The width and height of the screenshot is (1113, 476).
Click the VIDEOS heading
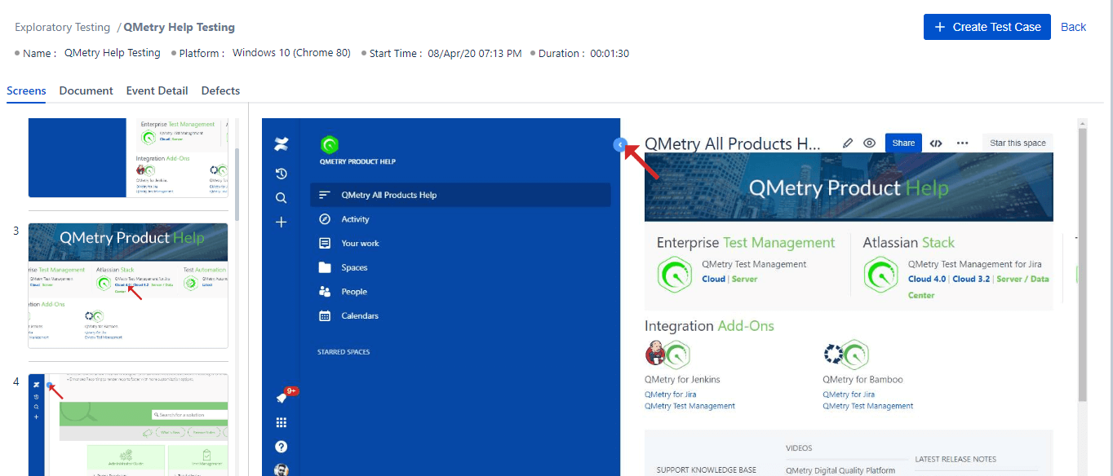[x=800, y=448]
